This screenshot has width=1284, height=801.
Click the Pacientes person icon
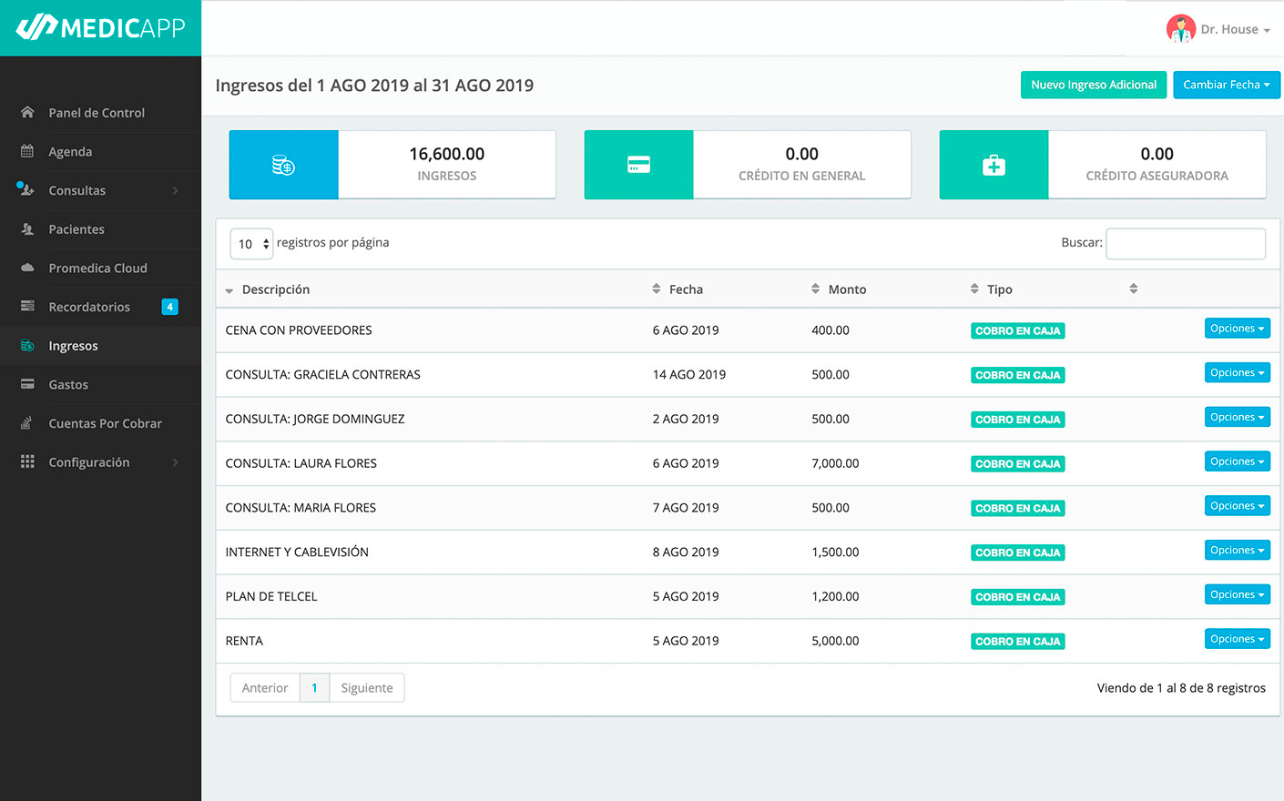coord(27,228)
